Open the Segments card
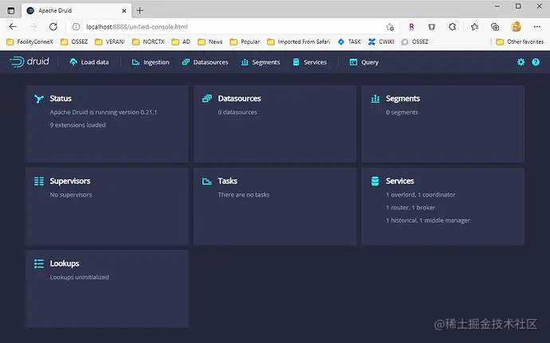Viewport: 550px width, 343px height. click(443, 124)
